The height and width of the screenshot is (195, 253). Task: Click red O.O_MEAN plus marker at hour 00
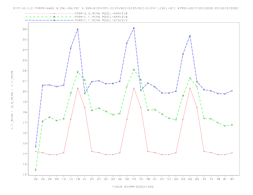tap(36, 151)
